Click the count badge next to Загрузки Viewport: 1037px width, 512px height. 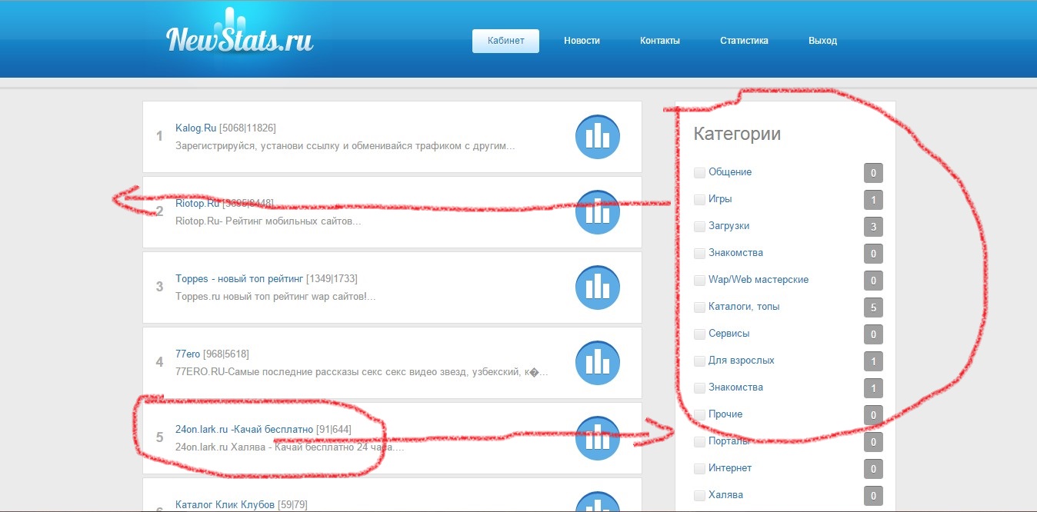click(x=873, y=227)
